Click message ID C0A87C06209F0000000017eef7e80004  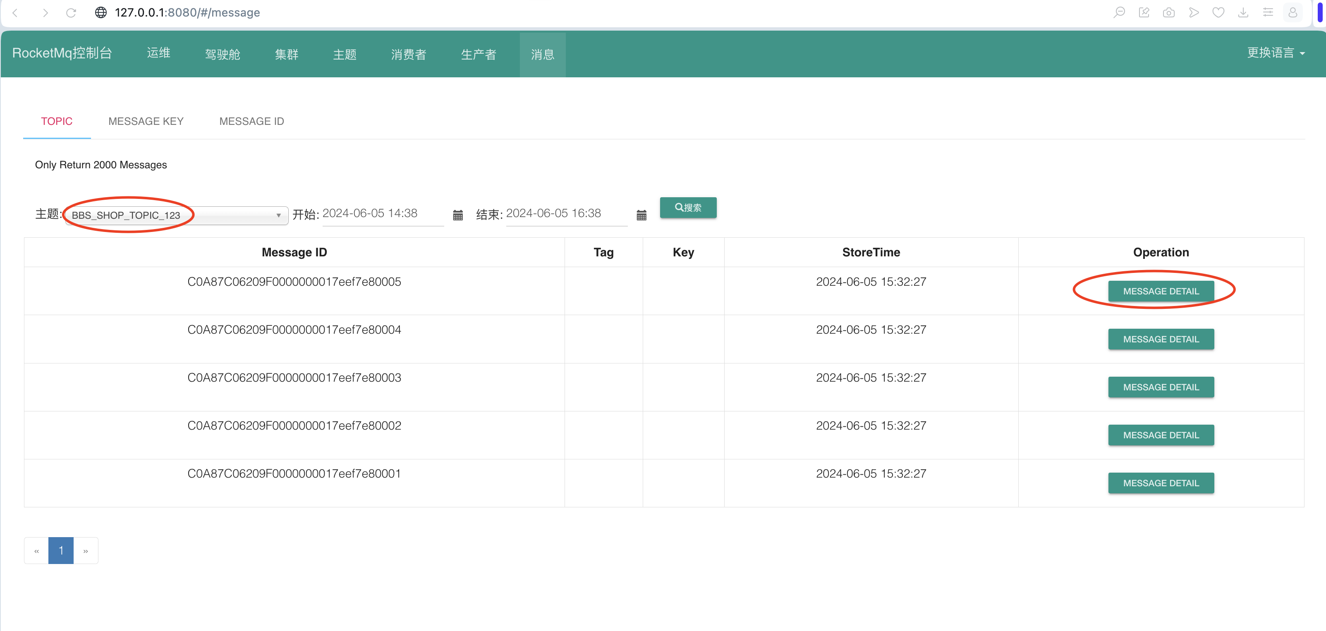294,330
